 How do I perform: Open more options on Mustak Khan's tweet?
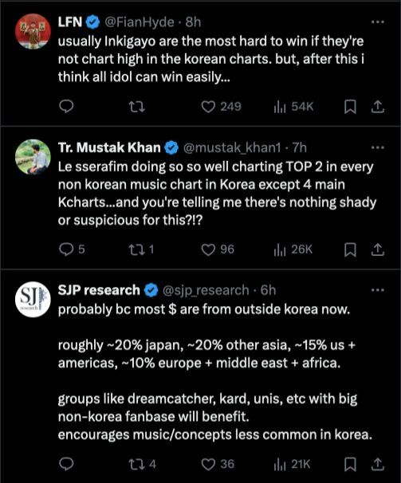coord(378,147)
